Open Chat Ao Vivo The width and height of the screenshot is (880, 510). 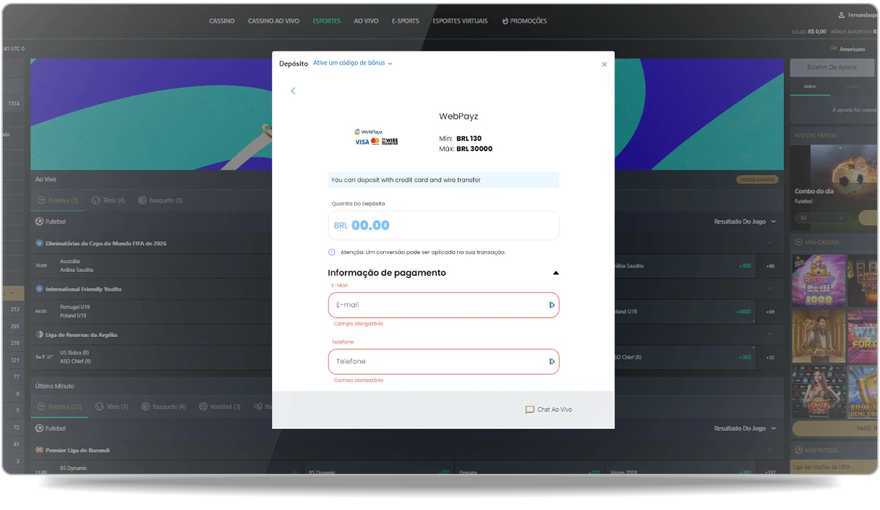[549, 409]
